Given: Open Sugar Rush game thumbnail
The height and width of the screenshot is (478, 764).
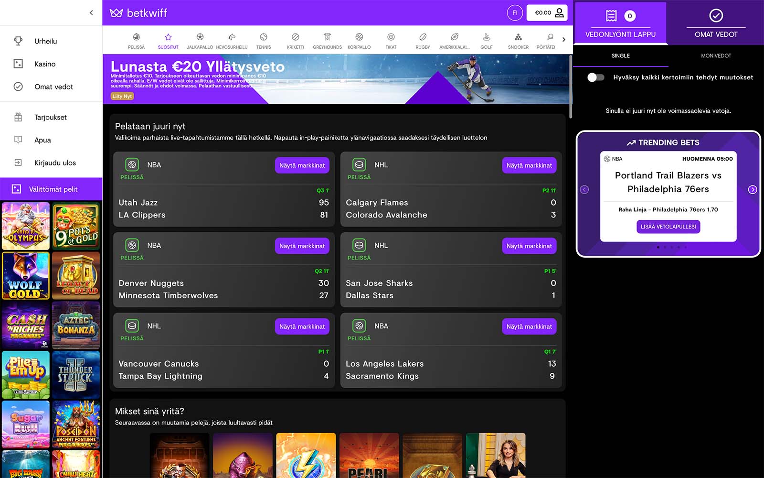Looking at the screenshot, I should (x=26, y=424).
